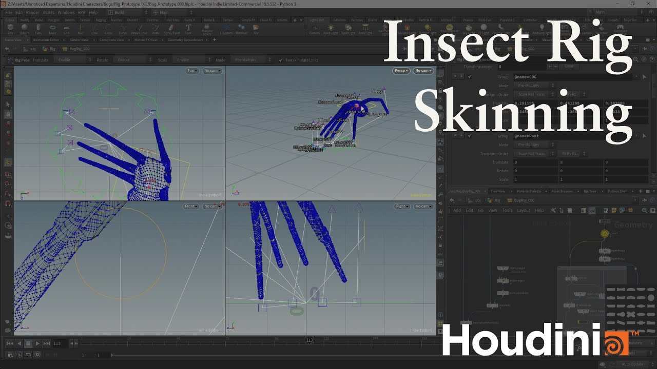Click the timeline frame marker at 113
The width and height of the screenshot is (657, 369).
[309, 340]
